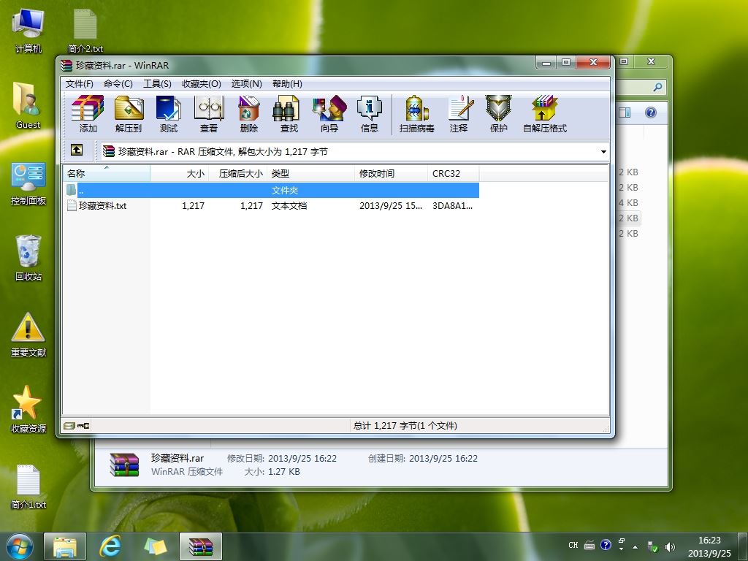
Task: Select the parent folder ".." row
Action: [271, 191]
